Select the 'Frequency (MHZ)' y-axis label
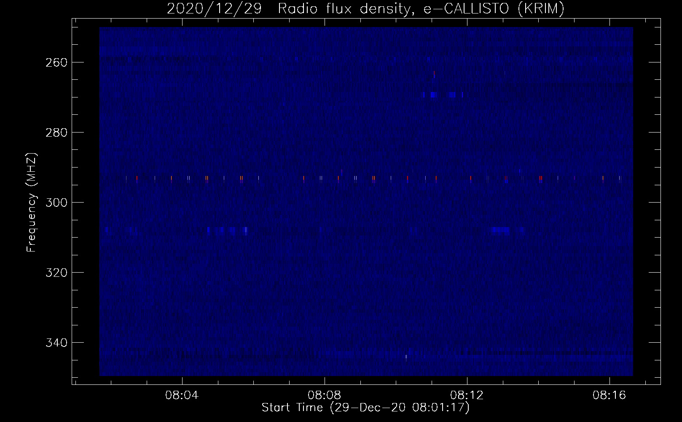682x422 pixels. [32, 203]
